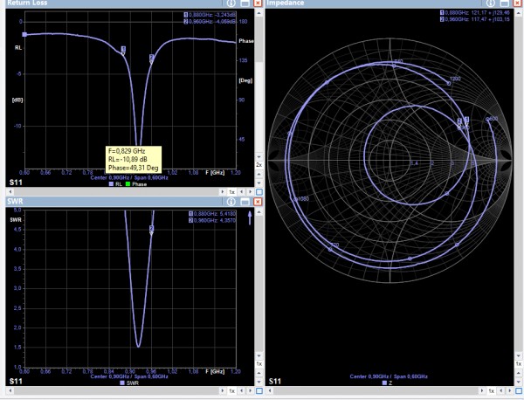Click the 1200 frequency label on Smith chart
This screenshot has width=524, height=400.
pyautogui.click(x=455, y=79)
